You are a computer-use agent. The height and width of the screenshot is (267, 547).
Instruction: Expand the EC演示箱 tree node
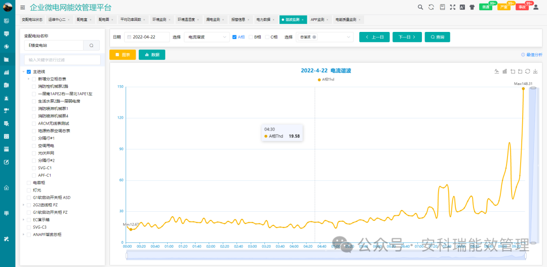(24, 219)
